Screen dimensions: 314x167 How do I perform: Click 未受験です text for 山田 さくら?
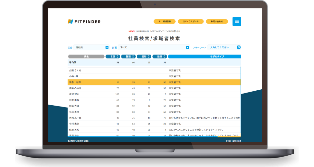[175, 71]
